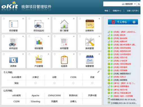Image resolution: width=143 pixels, height=107 pixels.
Task: Open the Apache link
Action: tap(36, 96)
